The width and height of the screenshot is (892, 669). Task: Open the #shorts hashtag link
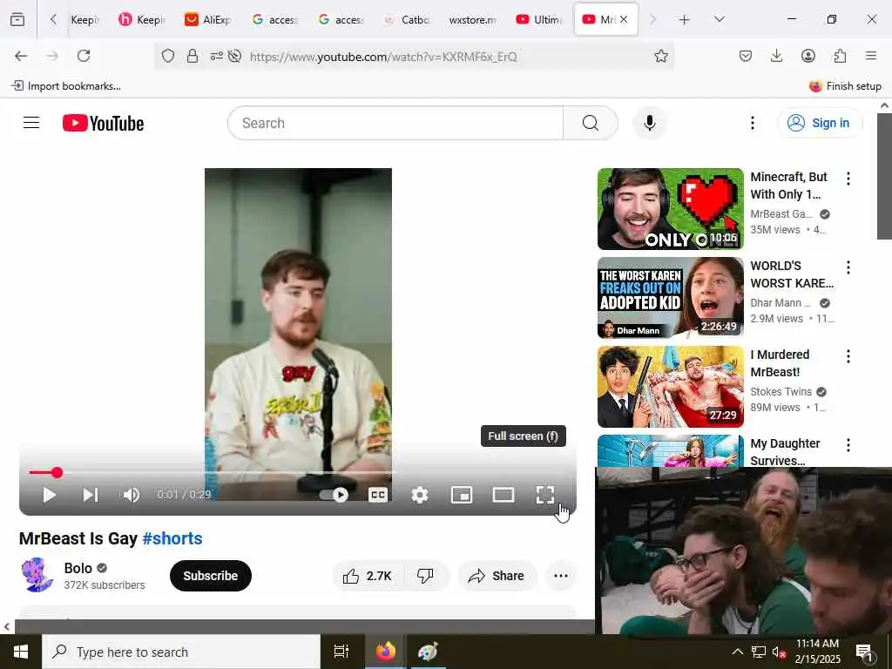[x=172, y=538]
